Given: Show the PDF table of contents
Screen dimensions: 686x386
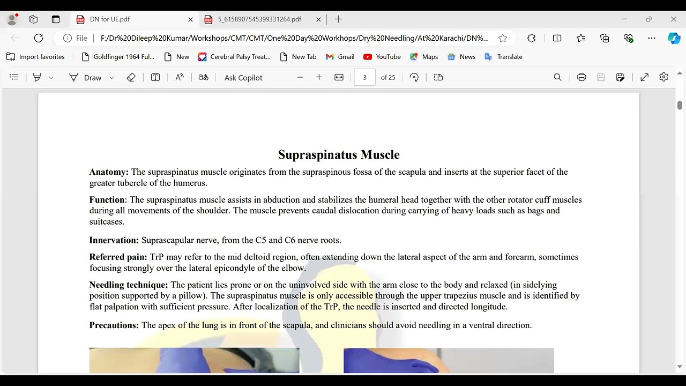Looking at the screenshot, I should [14, 77].
